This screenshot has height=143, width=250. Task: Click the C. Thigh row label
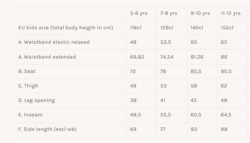[x=28, y=86]
